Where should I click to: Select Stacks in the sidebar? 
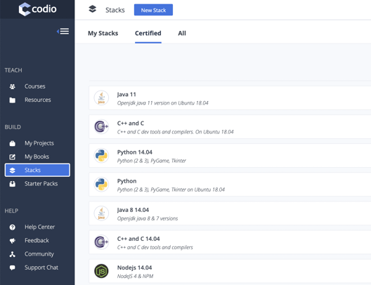click(37, 170)
